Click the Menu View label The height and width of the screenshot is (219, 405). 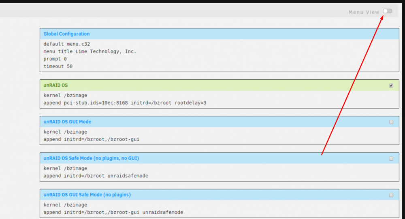(x=364, y=12)
